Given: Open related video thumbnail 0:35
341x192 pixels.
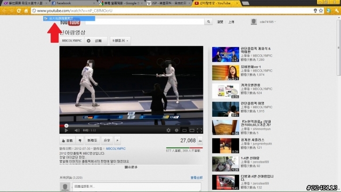Looking at the screenshot, I should click(x=225, y=91).
